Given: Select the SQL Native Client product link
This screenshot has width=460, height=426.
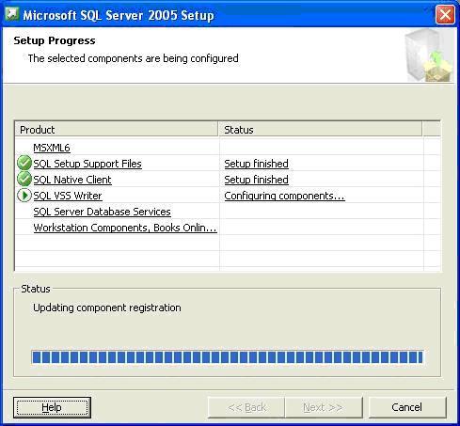Looking at the screenshot, I should 72,180.
